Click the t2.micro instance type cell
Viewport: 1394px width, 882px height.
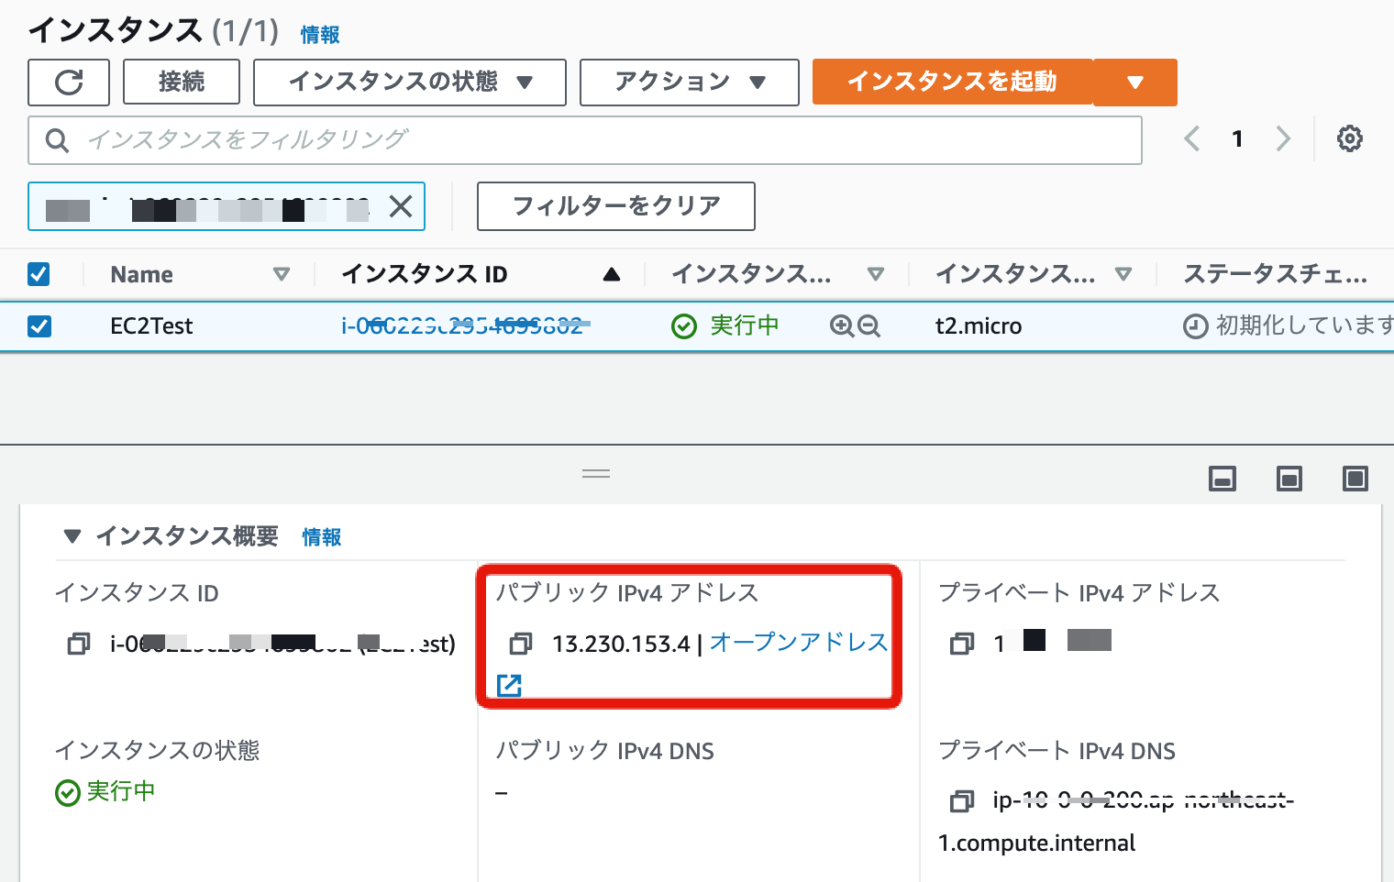[979, 326]
